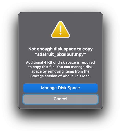The image size is (121, 133).
Task: Click the Manage Disk Space button
Action: [x=60, y=88]
